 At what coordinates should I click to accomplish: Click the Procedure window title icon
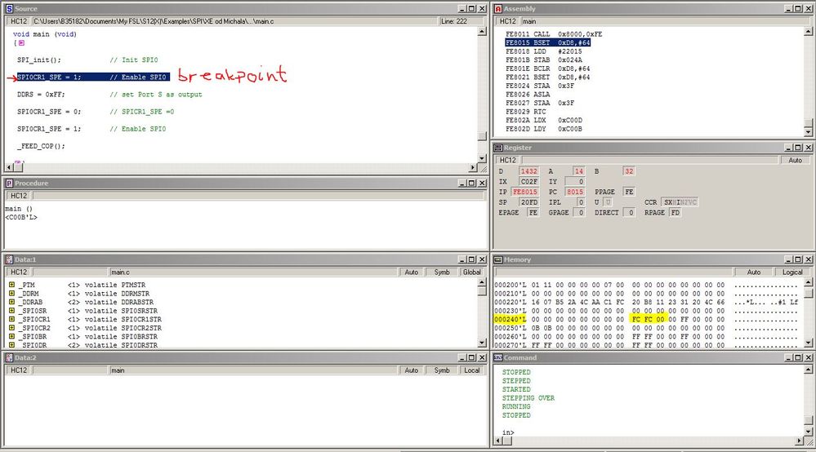pos(9,184)
